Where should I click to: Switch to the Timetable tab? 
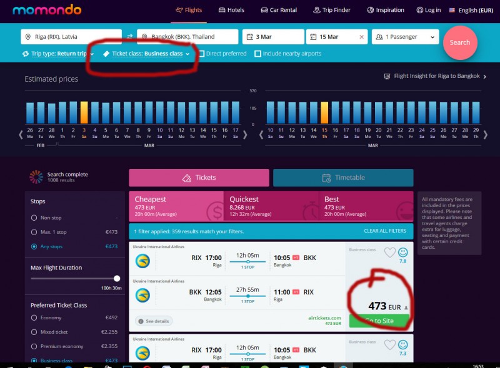click(343, 178)
